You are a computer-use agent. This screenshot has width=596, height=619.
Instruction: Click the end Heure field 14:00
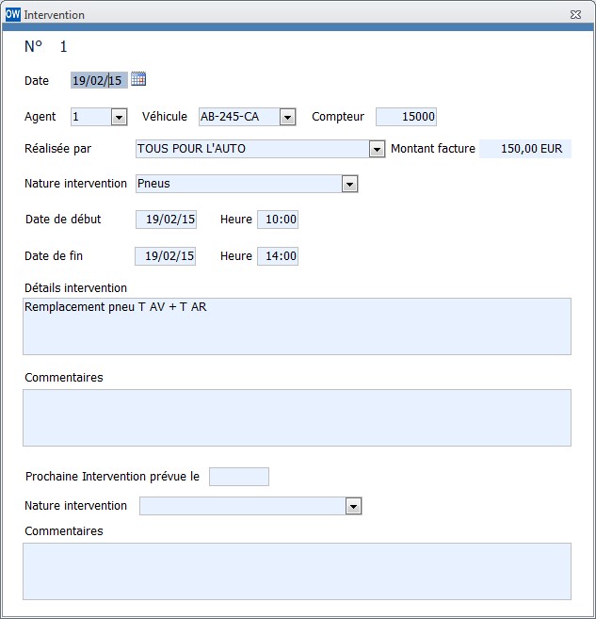[x=278, y=256]
